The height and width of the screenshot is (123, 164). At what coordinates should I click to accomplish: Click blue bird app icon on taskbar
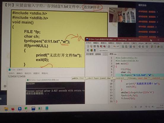point(20,109)
